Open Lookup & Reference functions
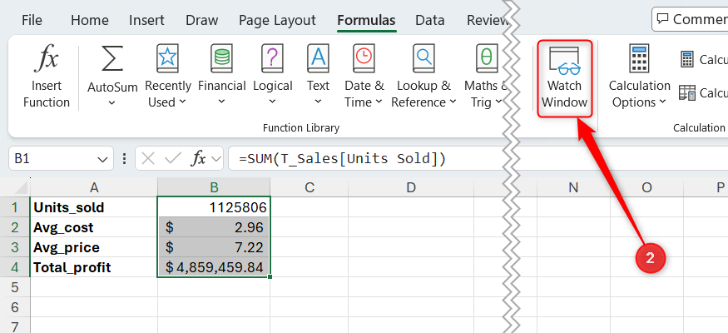 [x=423, y=77]
